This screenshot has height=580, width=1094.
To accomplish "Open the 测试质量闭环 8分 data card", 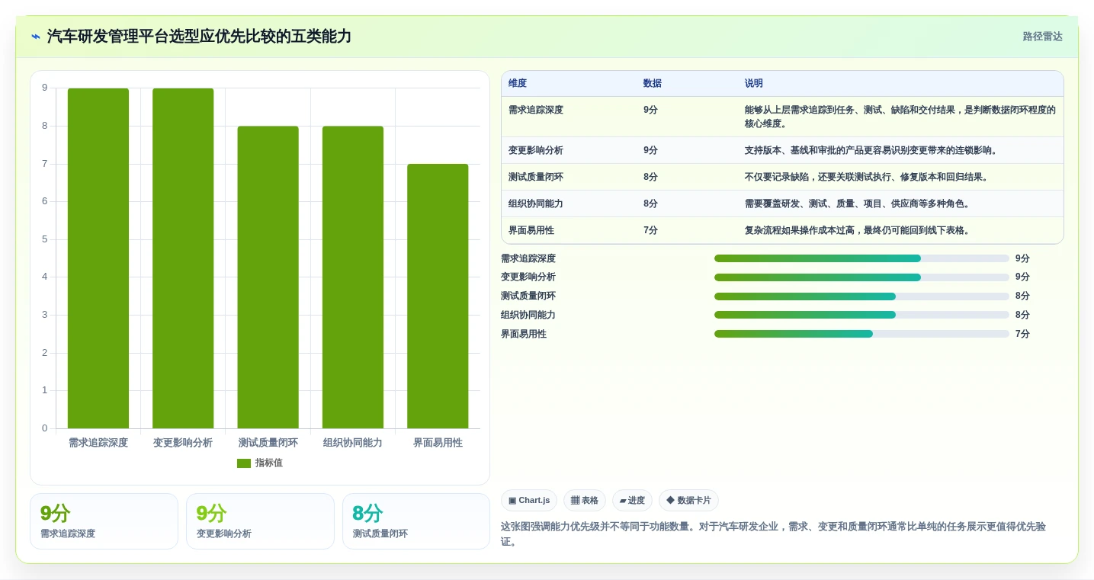I will coord(416,521).
